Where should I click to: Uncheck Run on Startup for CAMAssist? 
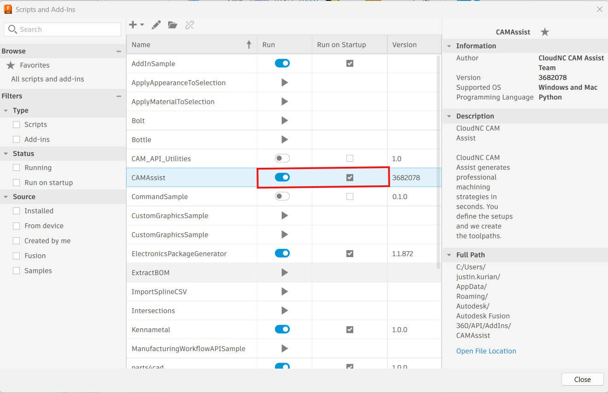click(350, 177)
